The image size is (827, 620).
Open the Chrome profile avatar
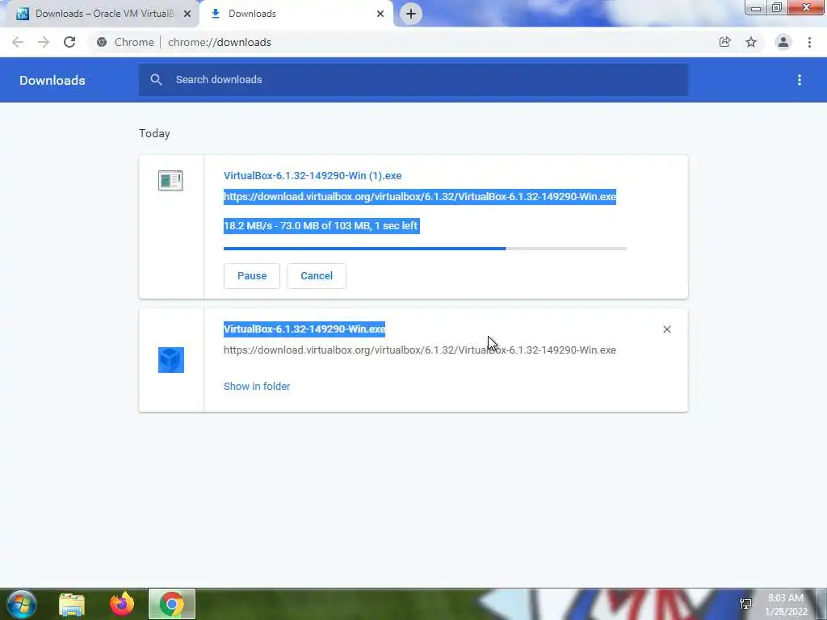click(x=783, y=42)
